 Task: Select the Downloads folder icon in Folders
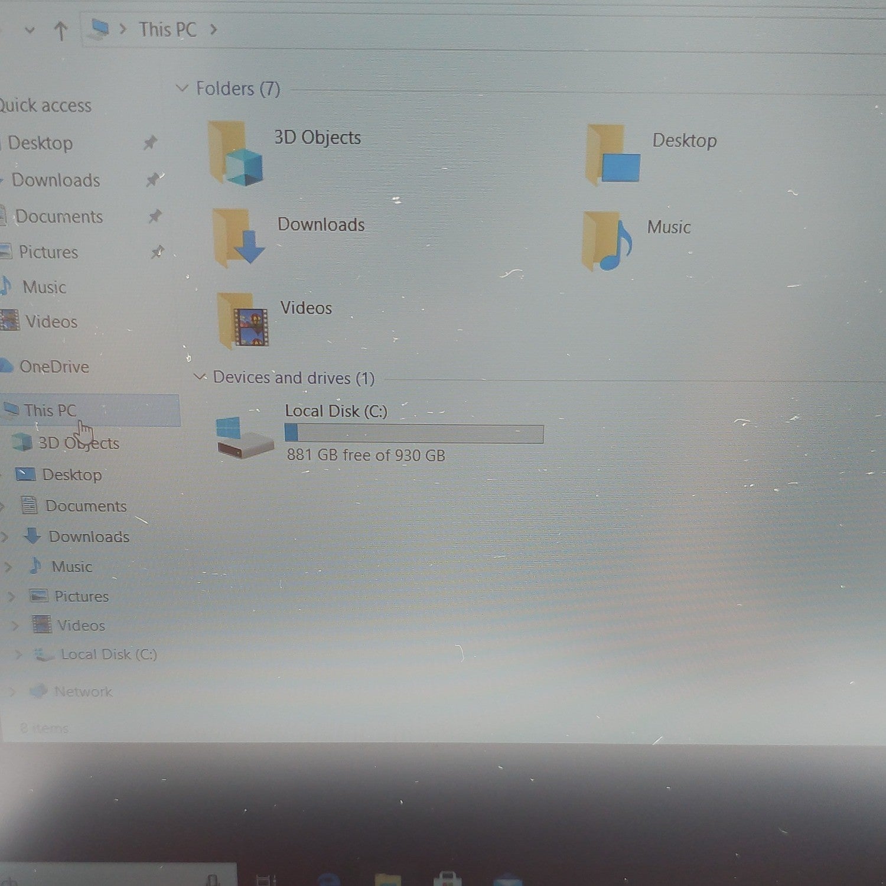coord(239,238)
